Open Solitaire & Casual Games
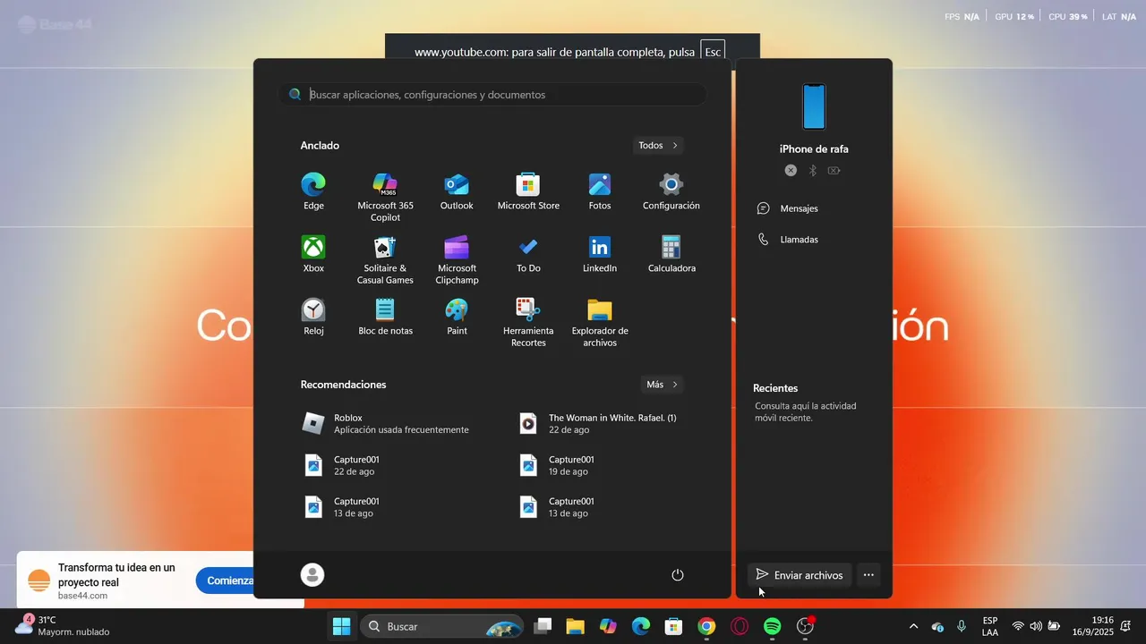Screen dimensions: 1146x644 385,259
